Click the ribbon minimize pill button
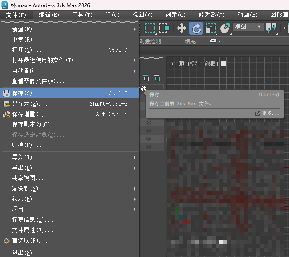This screenshot has height=257, width=289. (x=213, y=41)
